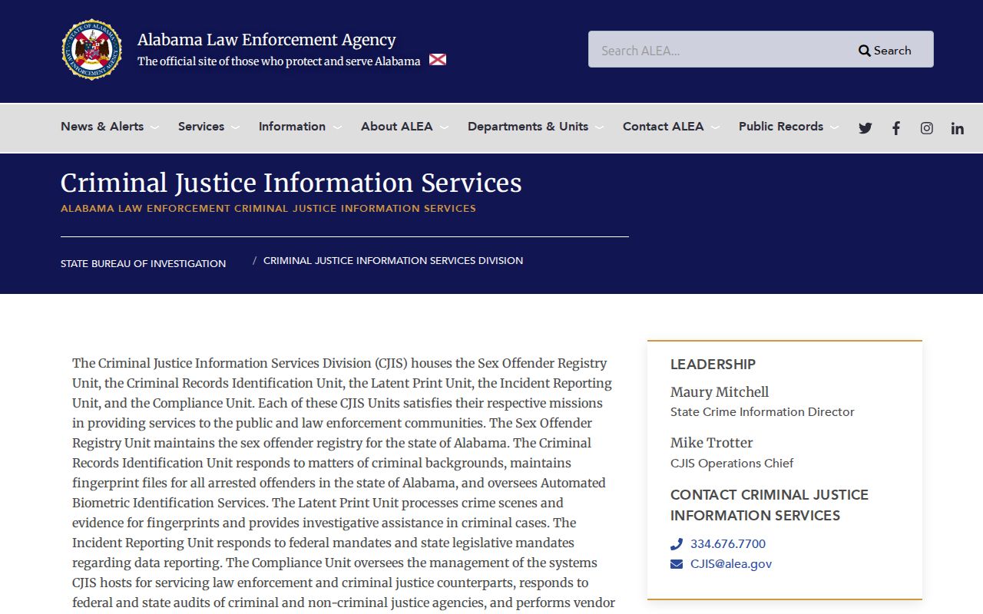This screenshot has width=983, height=614.
Task: Call the 334.676.7700 phone link
Action: pos(728,544)
